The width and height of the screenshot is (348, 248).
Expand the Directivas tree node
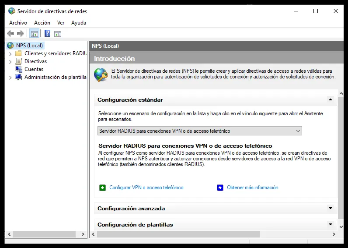tap(10, 62)
